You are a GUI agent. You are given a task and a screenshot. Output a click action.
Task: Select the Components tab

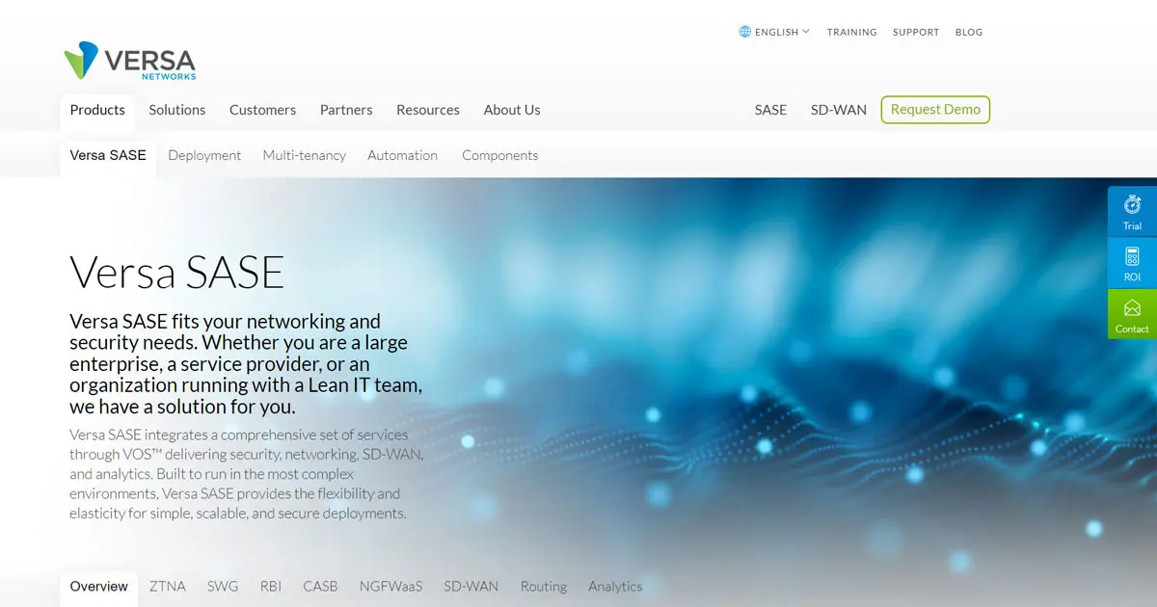[499, 155]
